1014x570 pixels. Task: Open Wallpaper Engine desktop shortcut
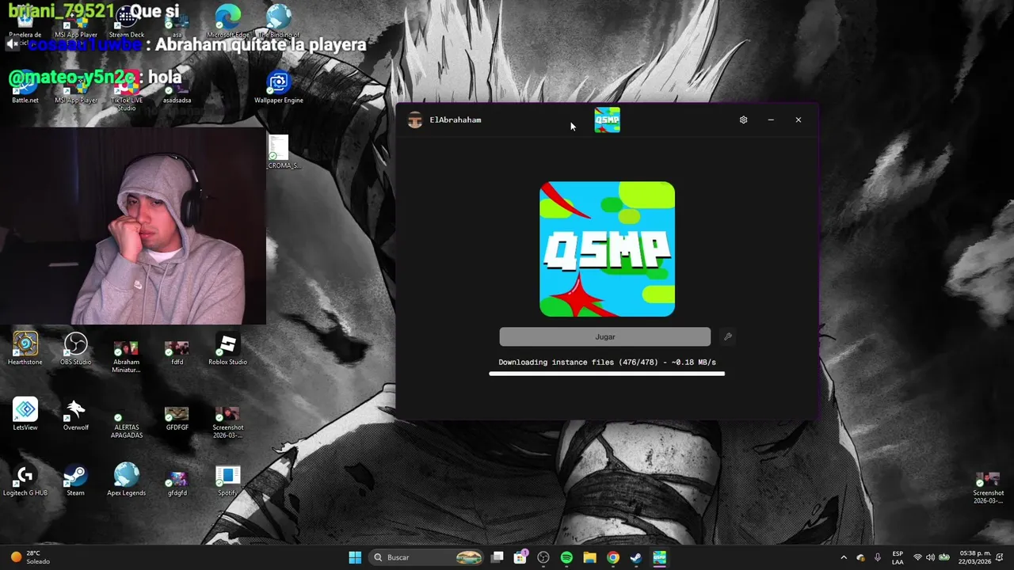(278, 88)
